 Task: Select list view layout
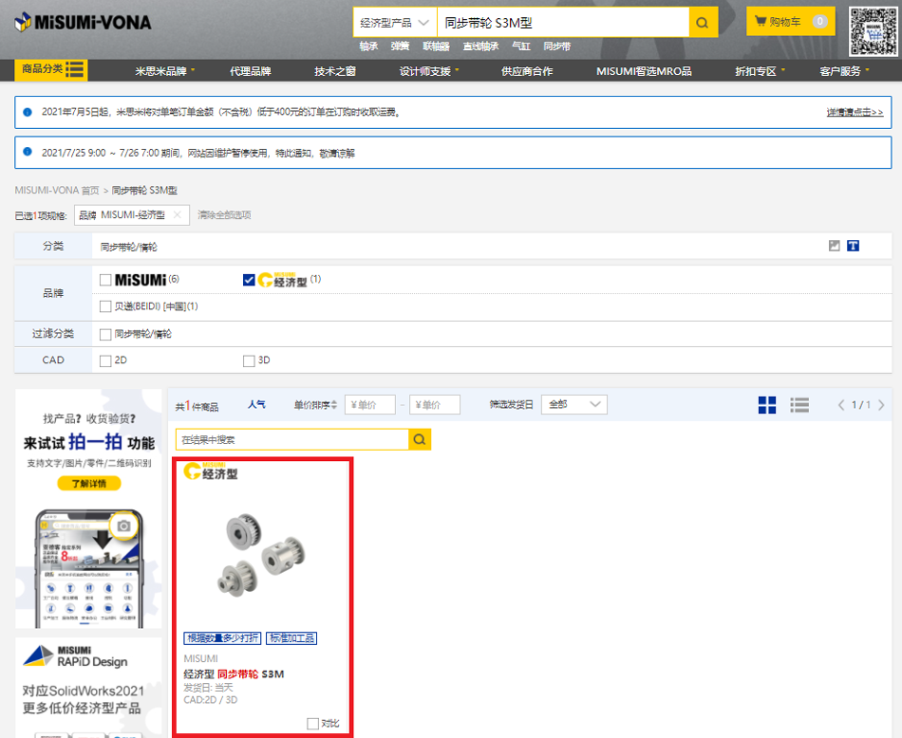(x=799, y=405)
